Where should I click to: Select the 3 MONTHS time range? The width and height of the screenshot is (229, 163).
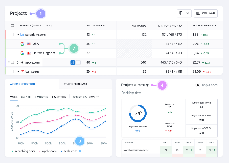pos(42,97)
